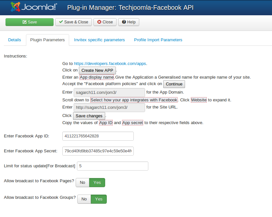This screenshot has width=272, height=217.
Task: Disable broadcast to Facebook Pages
Action: 82,183
